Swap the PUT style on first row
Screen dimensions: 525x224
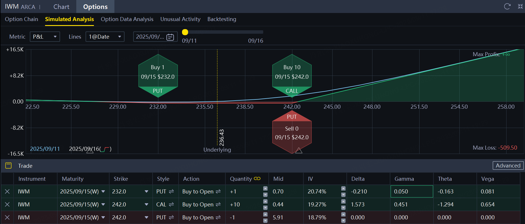tap(171, 191)
